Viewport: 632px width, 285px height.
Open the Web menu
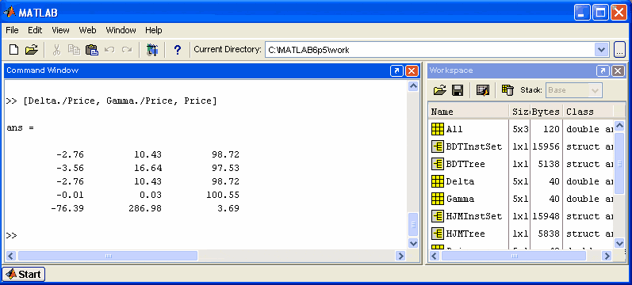click(87, 30)
